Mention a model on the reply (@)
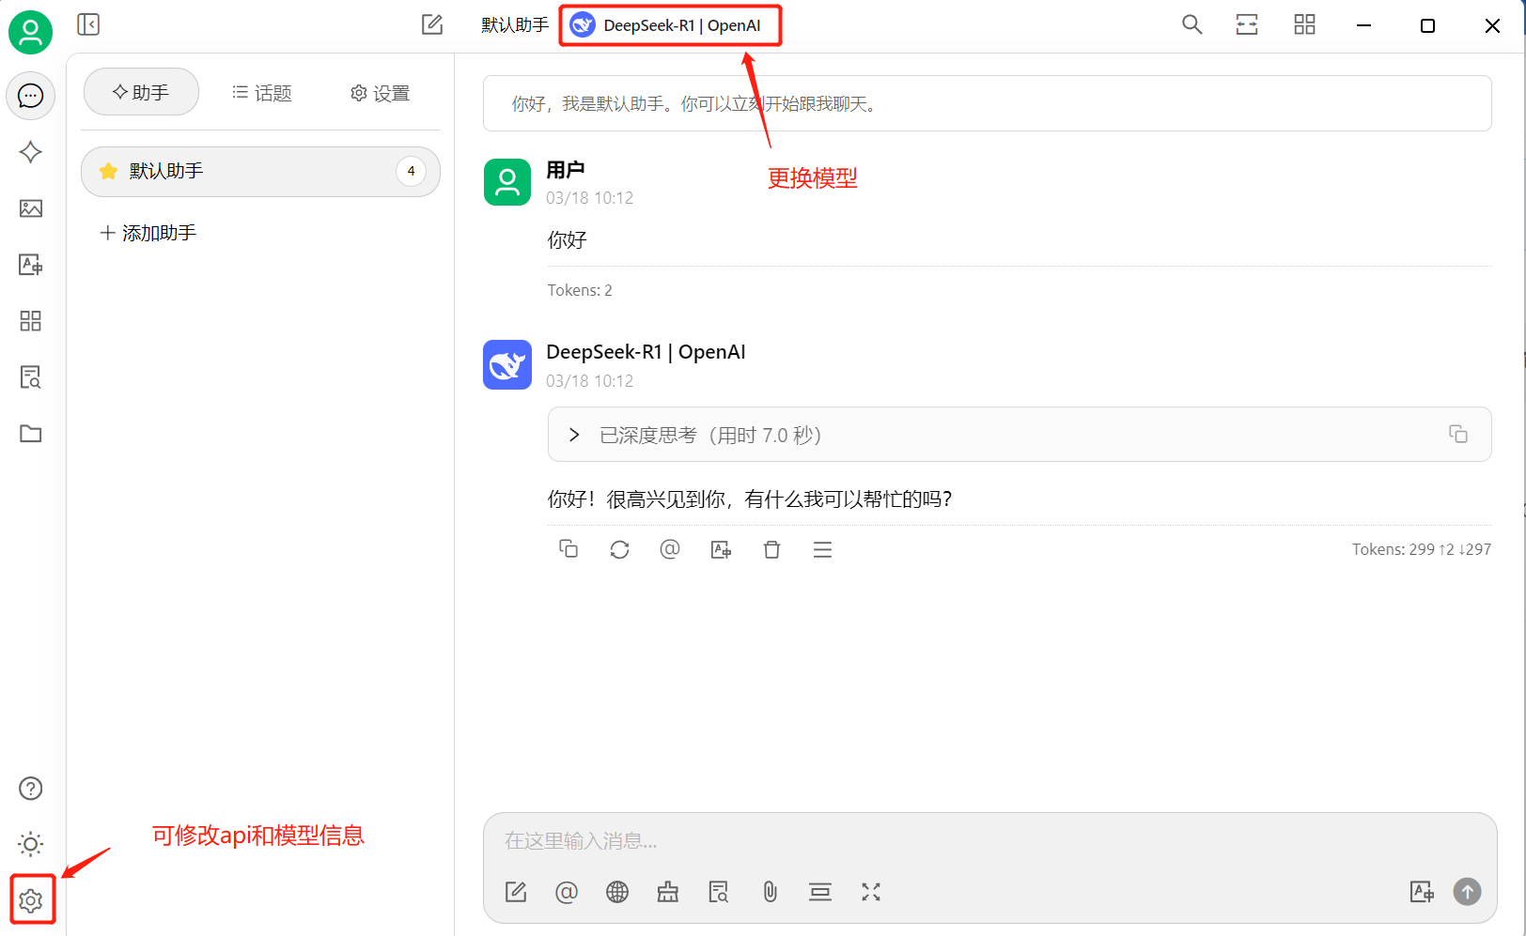The width and height of the screenshot is (1526, 936). point(670,549)
